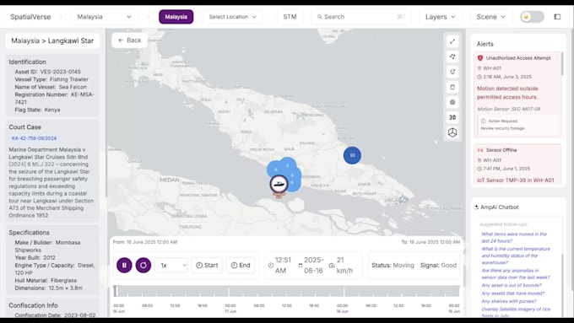Click the vessel boat marker on map
The height and width of the screenshot is (323, 574).
point(279,184)
